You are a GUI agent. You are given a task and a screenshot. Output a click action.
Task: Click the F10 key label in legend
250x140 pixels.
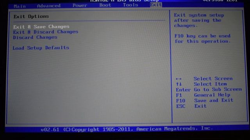tap(180, 101)
